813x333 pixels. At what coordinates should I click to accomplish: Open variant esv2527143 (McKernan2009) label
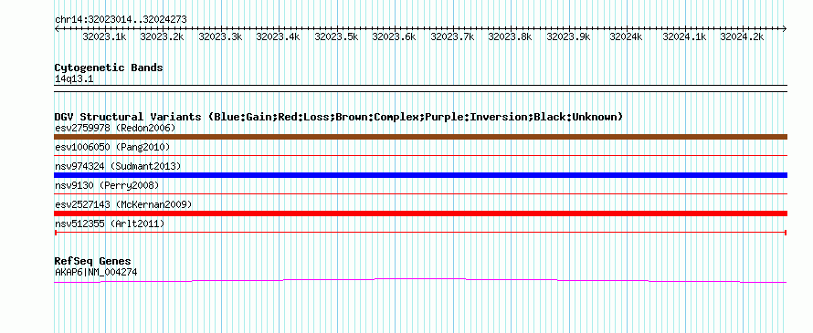[x=123, y=204]
